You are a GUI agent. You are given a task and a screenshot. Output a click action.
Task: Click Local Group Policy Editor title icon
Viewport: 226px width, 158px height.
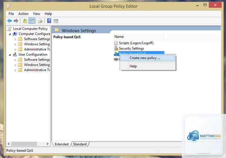coord(8,6)
